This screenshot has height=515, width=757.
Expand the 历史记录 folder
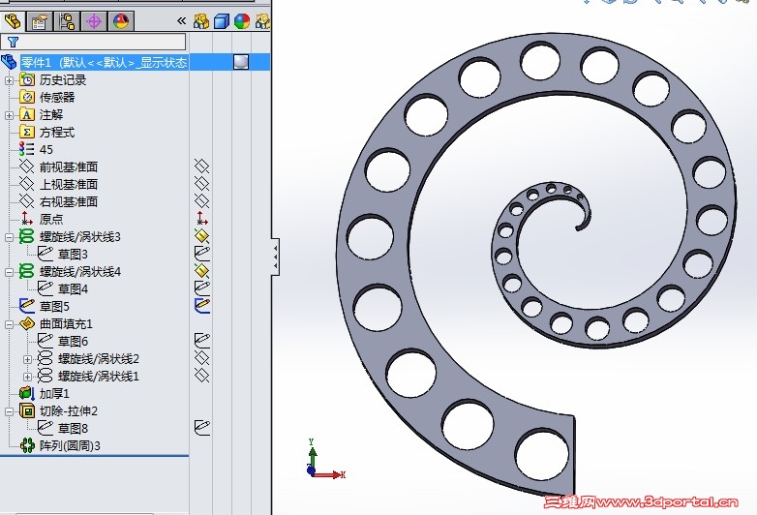pyautogui.click(x=9, y=80)
